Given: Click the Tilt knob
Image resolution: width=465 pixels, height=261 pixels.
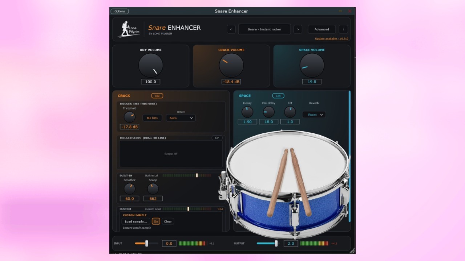Looking at the screenshot, I should [x=290, y=112].
